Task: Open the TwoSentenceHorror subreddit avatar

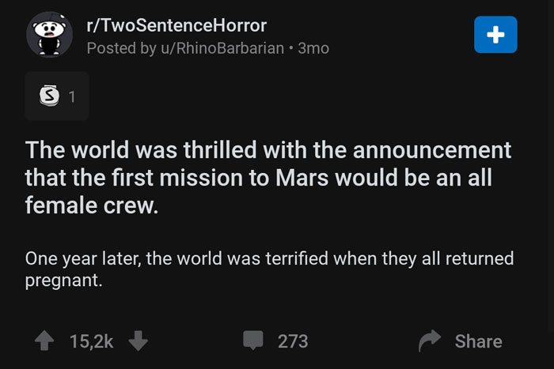Action: (49, 34)
